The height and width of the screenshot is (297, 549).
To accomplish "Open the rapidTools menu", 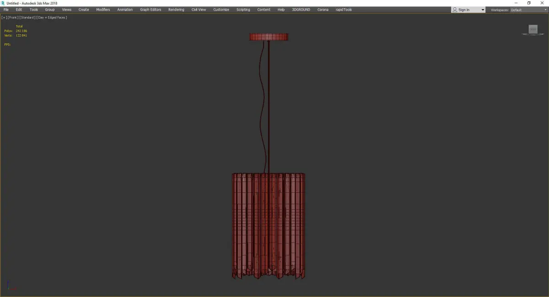I will [344, 10].
